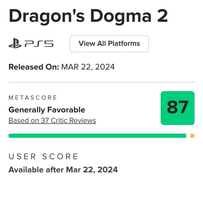Click the number 37 in the reviews link
This screenshot has width=203, height=209.
(x=45, y=121)
